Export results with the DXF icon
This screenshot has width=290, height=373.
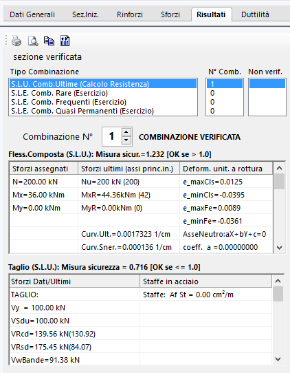tap(65, 41)
